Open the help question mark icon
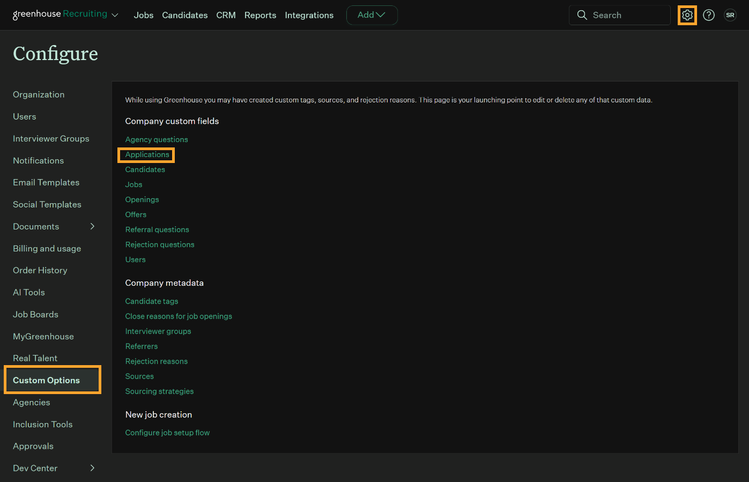The height and width of the screenshot is (482, 749). [709, 15]
